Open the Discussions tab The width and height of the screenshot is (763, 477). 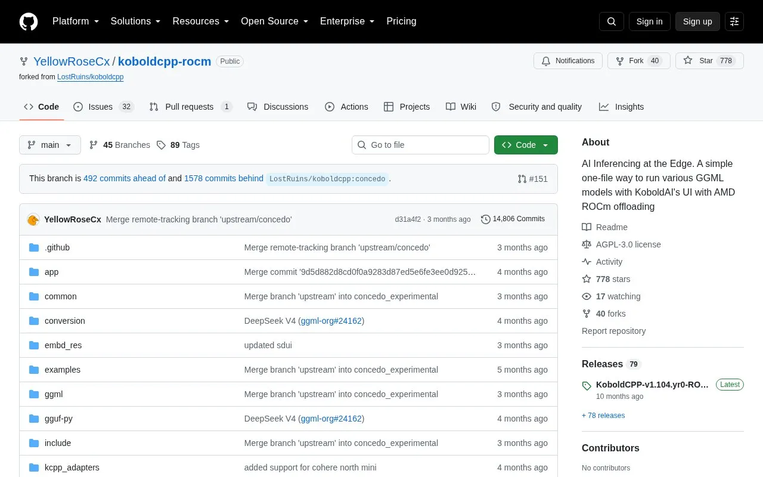[x=278, y=107]
